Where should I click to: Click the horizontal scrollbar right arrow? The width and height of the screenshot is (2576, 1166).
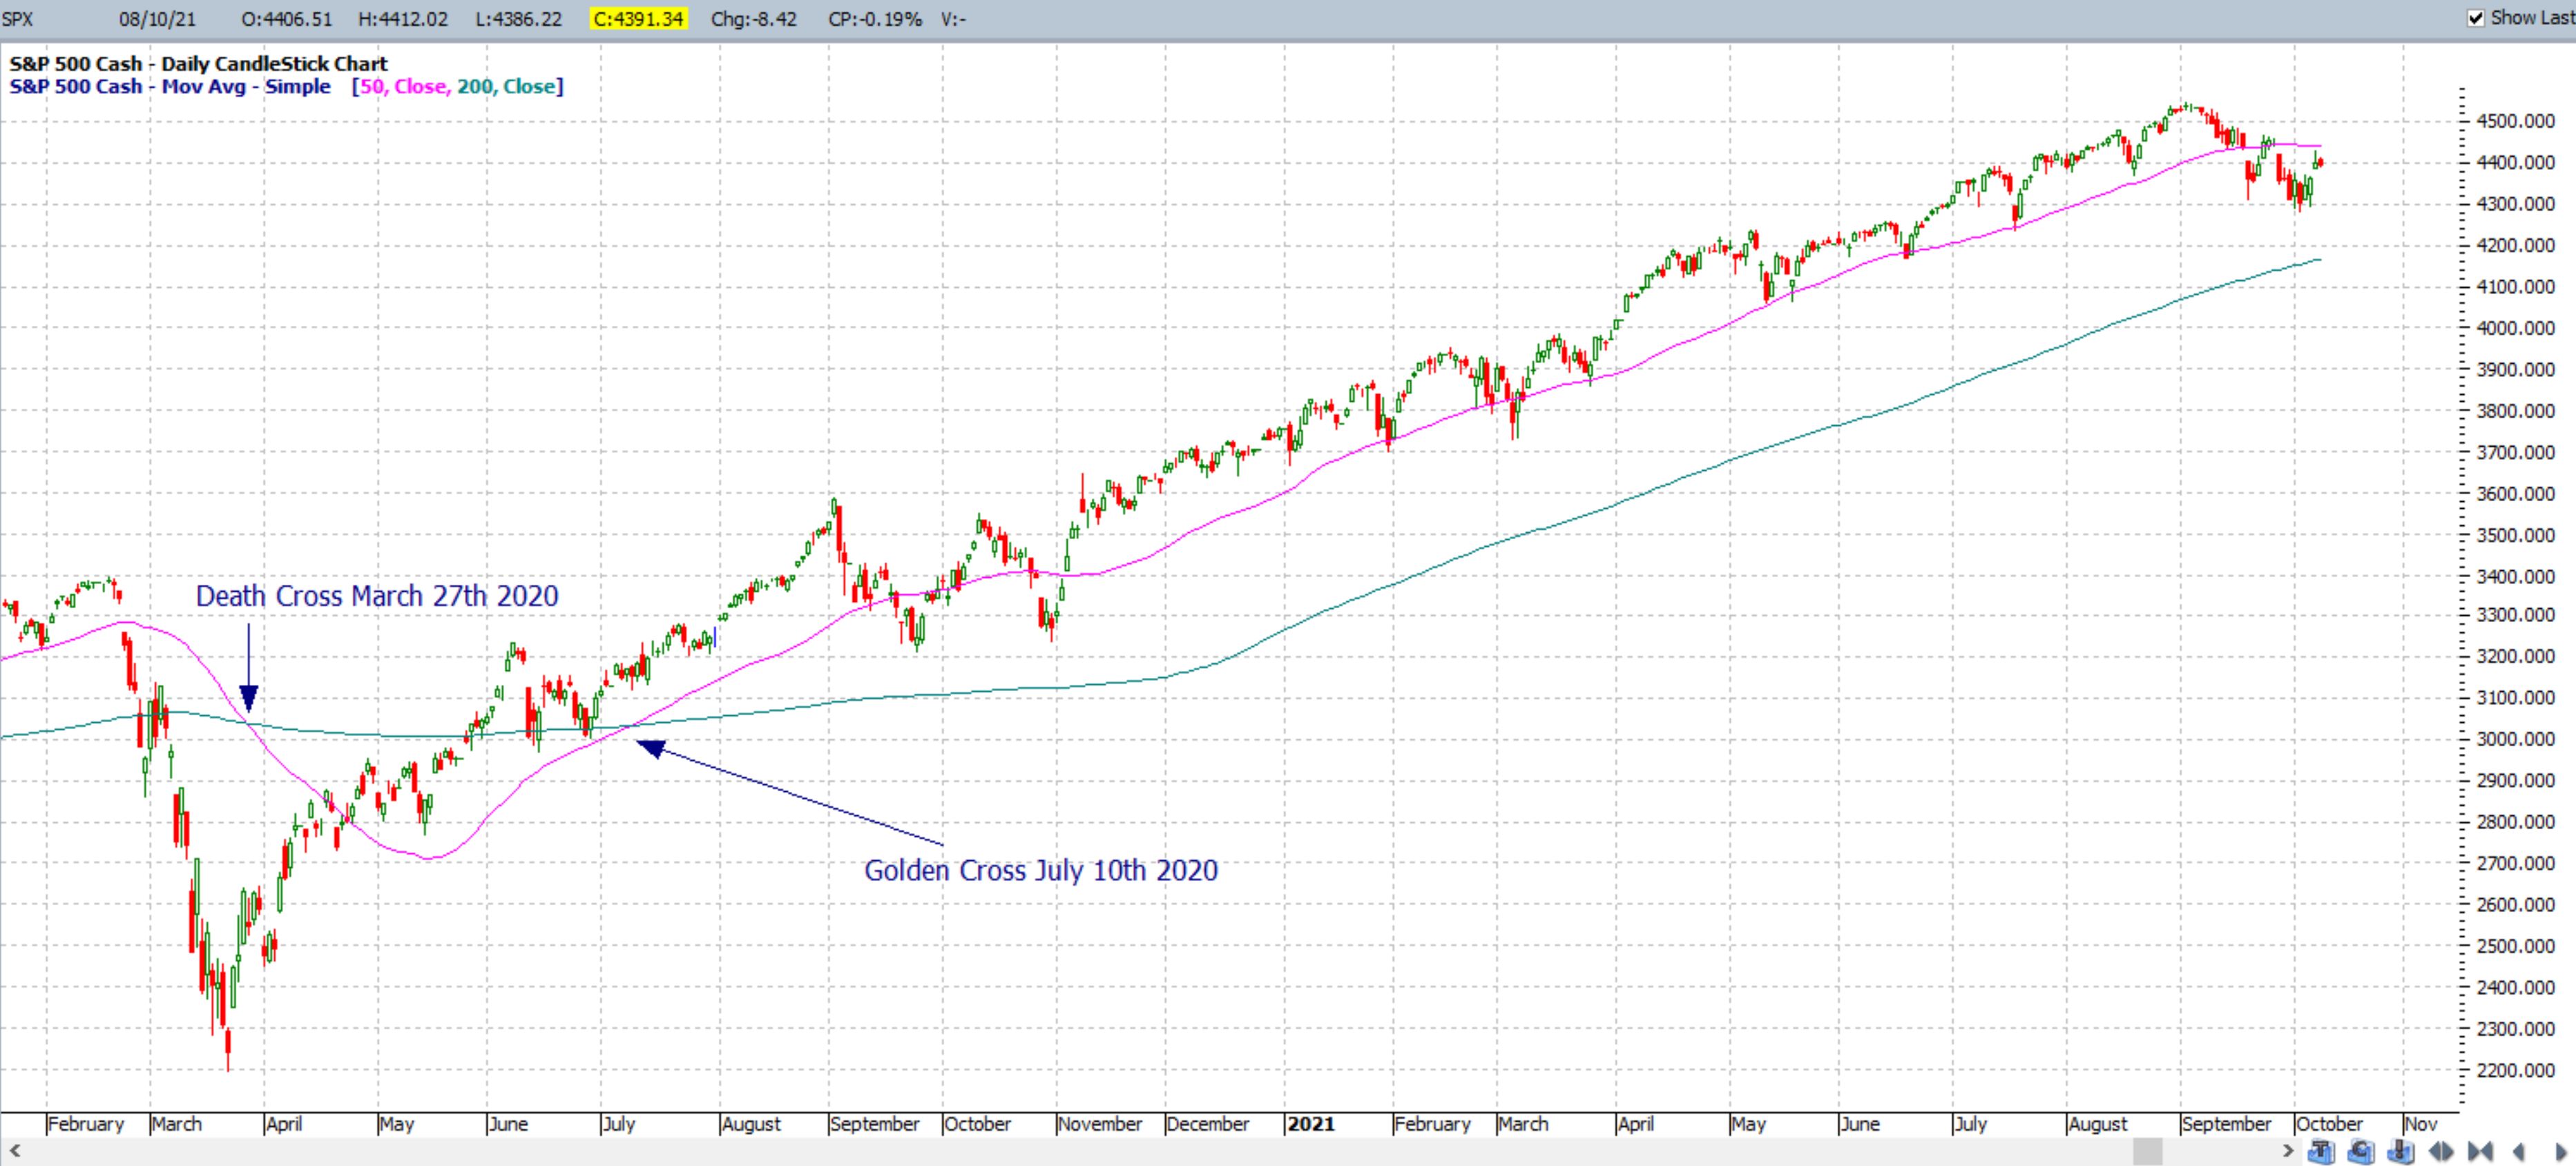(x=2288, y=1152)
